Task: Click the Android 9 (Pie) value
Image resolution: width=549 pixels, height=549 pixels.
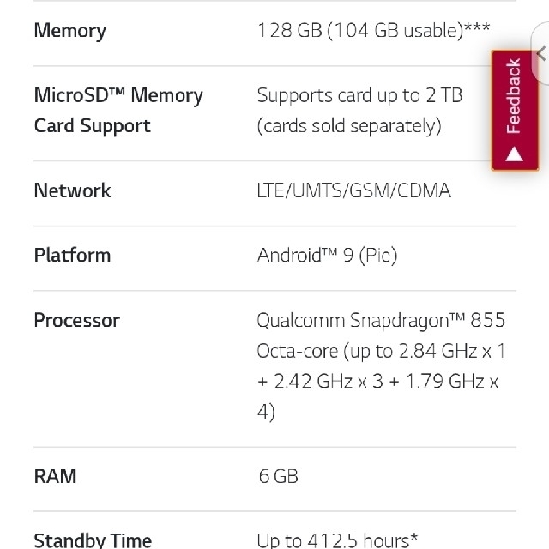Action: [327, 255]
